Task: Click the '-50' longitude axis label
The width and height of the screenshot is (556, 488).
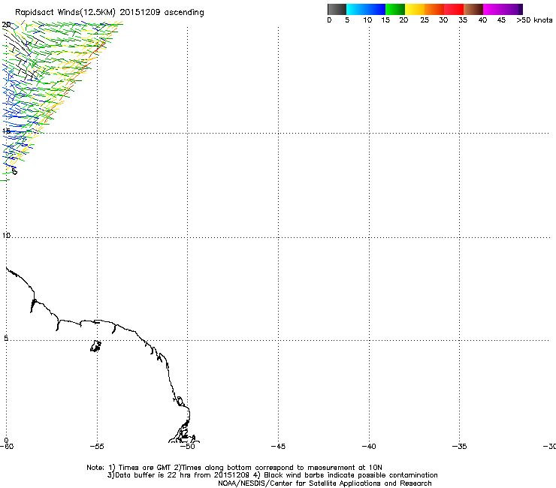Action: click(188, 447)
